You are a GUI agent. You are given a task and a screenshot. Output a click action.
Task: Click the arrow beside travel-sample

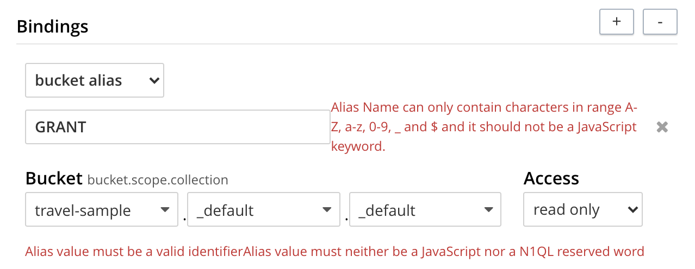tap(164, 210)
